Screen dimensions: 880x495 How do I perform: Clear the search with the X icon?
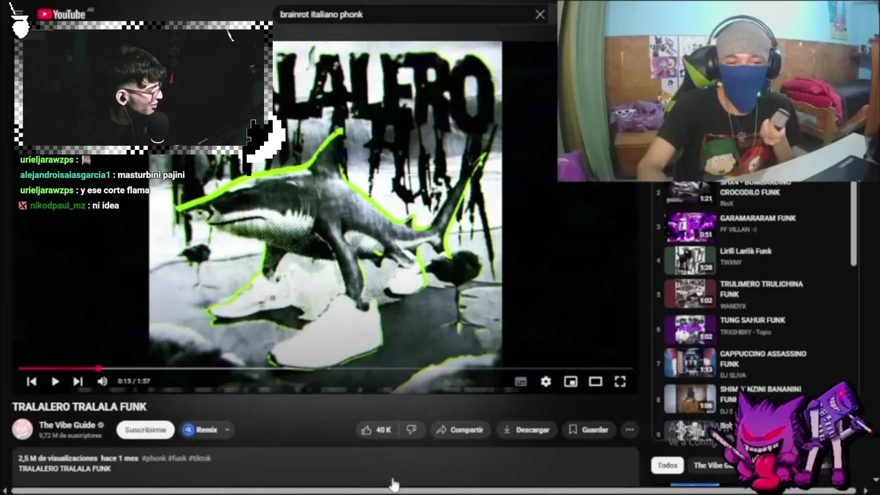540,14
